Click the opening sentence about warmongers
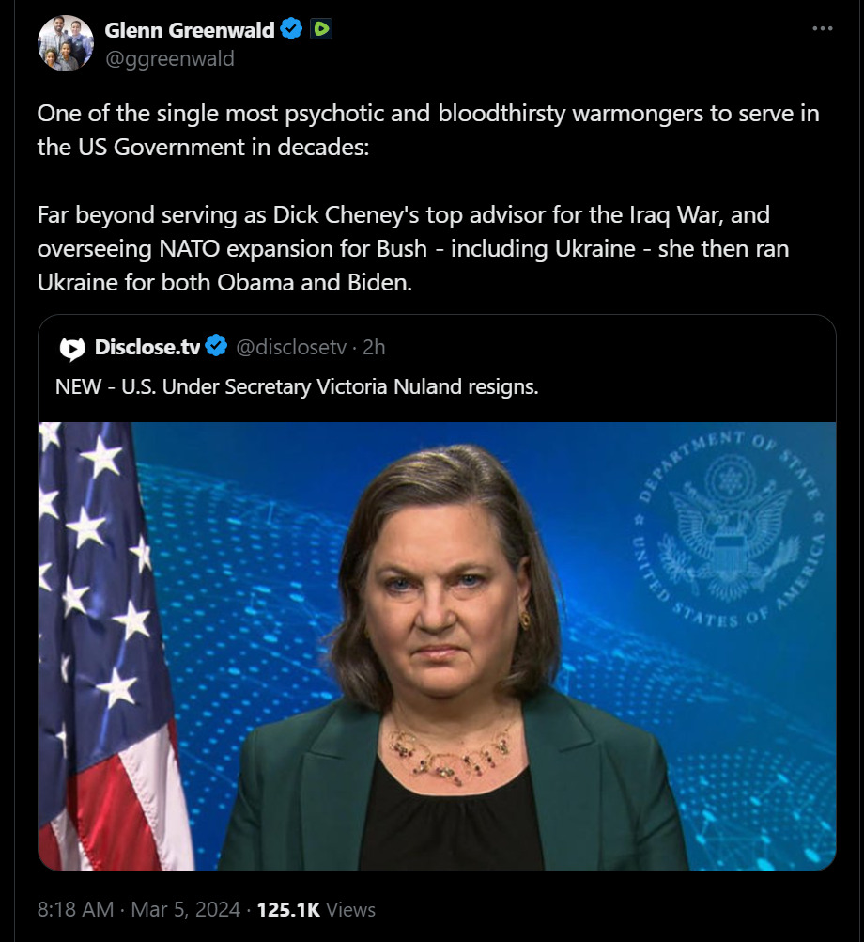The height and width of the screenshot is (942, 864). pos(427,132)
